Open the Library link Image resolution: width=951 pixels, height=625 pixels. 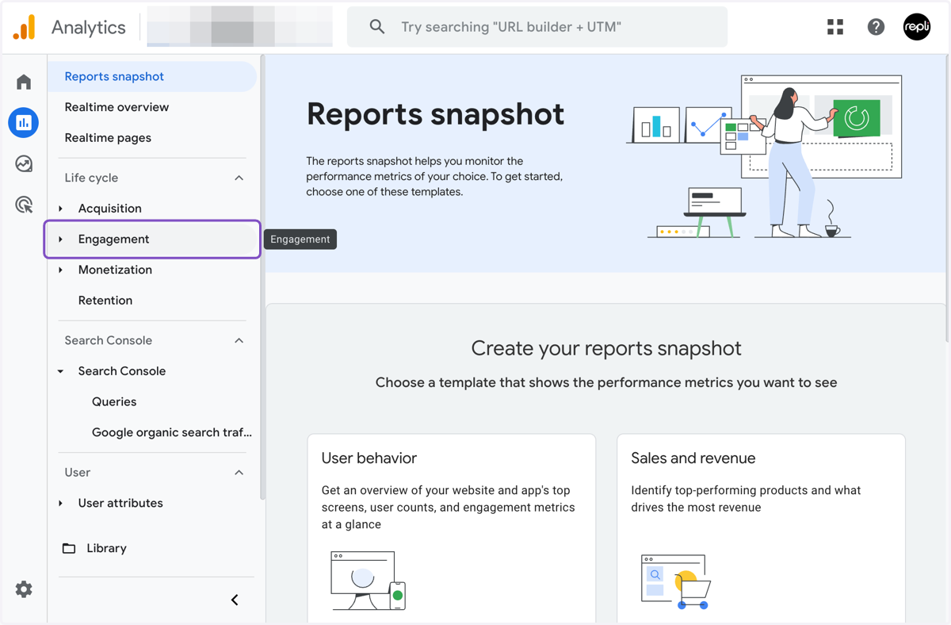coord(106,548)
